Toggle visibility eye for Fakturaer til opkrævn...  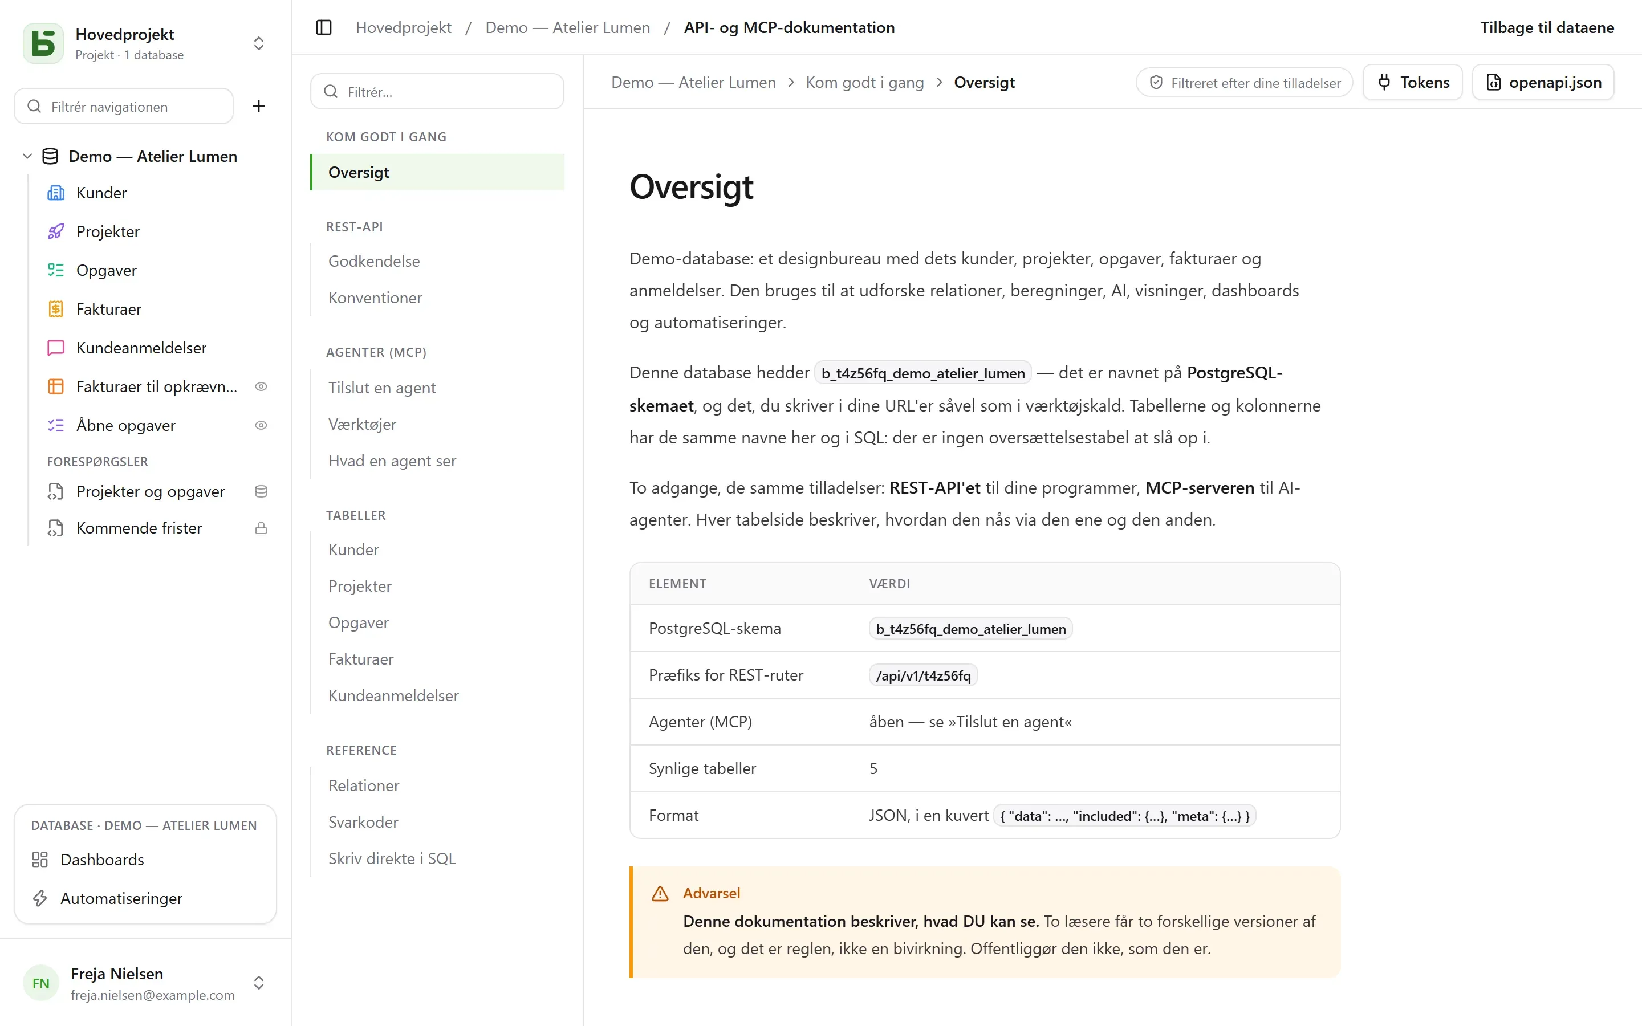(x=261, y=386)
